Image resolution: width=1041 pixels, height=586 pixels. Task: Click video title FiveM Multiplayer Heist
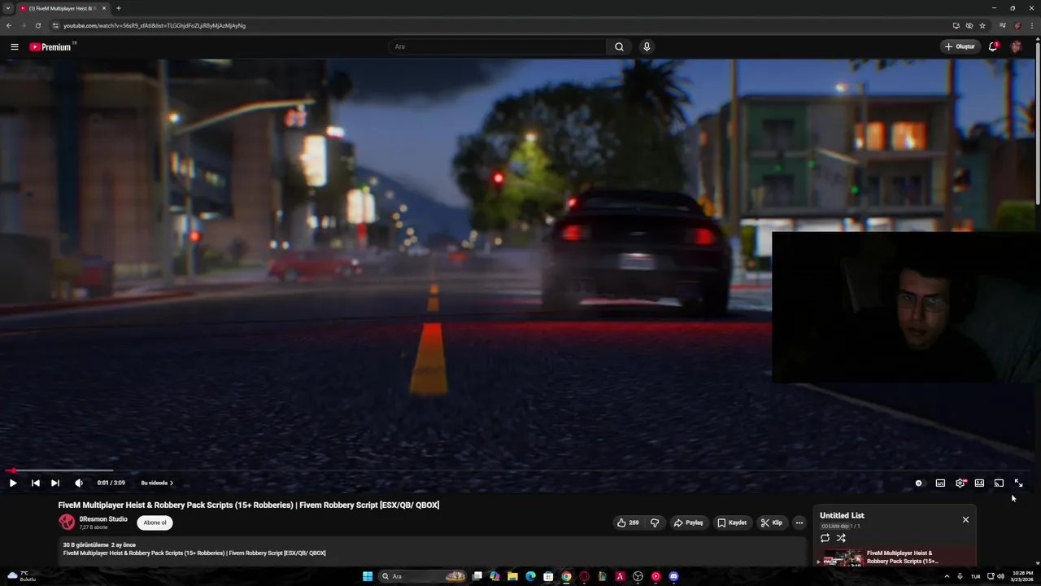[x=249, y=505]
